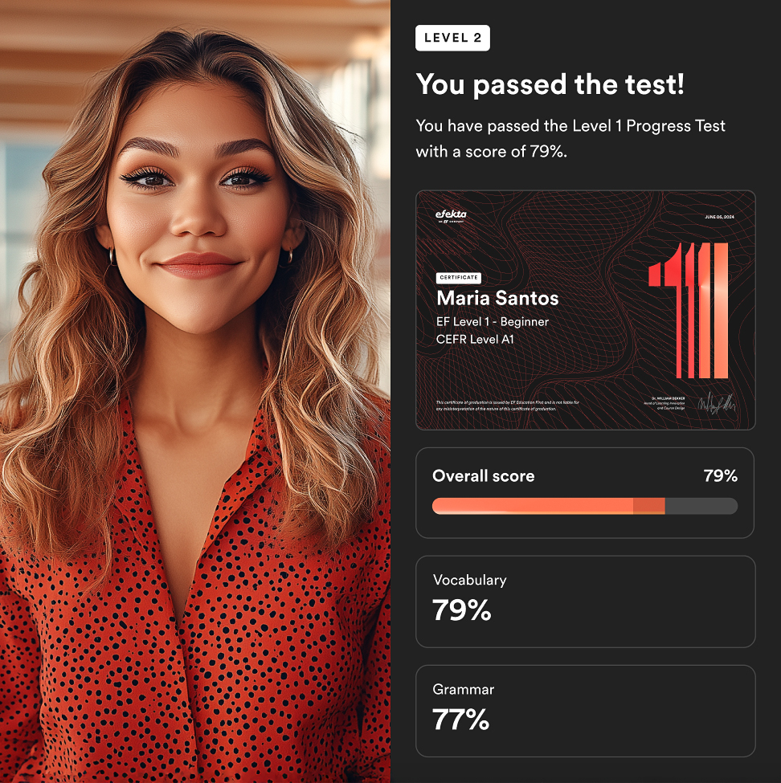Click the signature on the certificate
The image size is (781, 783).
click(718, 403)
